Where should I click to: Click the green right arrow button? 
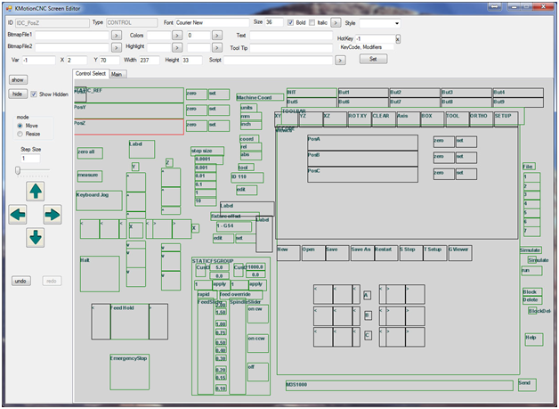pos(53,214)
